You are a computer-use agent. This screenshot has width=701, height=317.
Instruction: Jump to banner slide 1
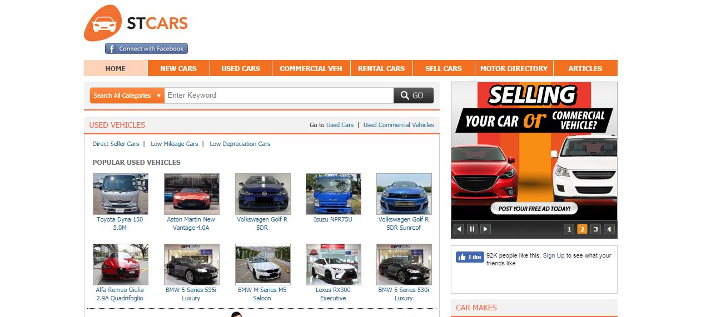[x=569, y=229]
